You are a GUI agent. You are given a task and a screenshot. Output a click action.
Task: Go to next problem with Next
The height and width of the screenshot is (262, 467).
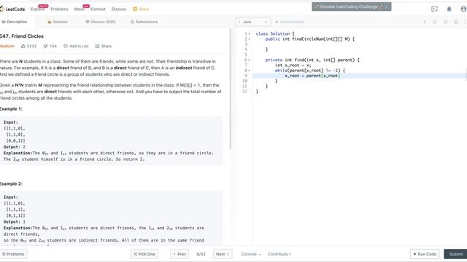(223, 254)
